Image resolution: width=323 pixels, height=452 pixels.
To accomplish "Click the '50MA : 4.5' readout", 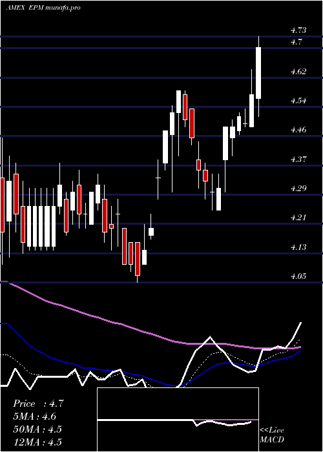I will tap(37, 429).
